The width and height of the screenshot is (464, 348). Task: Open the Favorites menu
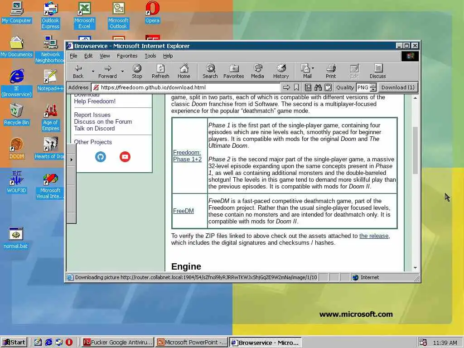point(127,56)
